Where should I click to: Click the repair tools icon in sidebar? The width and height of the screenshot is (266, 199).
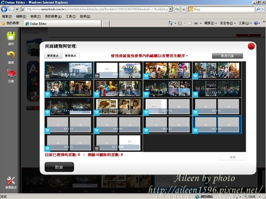click(x=11, y=181)
